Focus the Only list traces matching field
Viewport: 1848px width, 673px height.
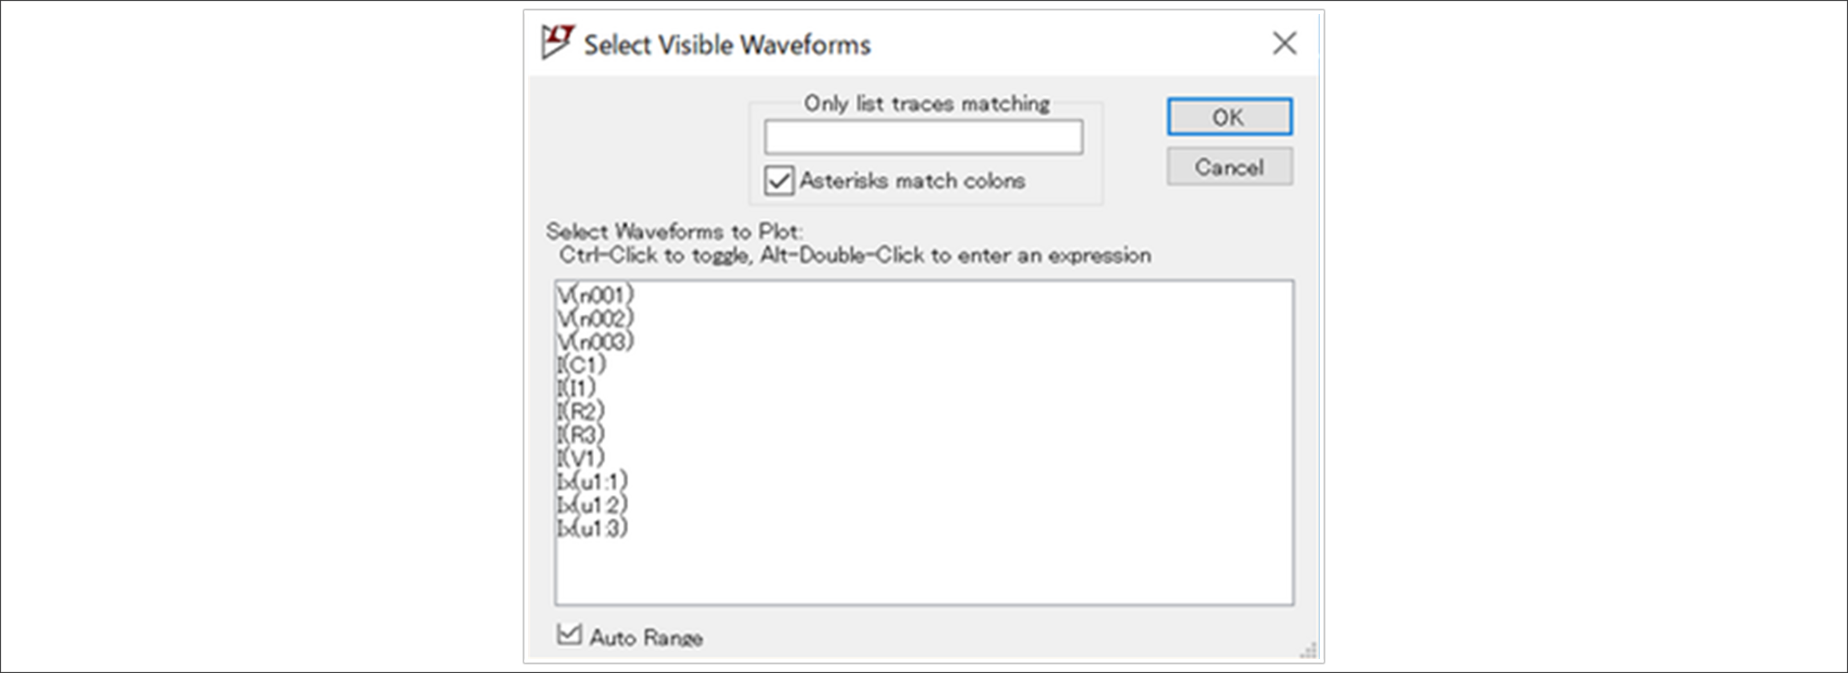tap(923, 137)
